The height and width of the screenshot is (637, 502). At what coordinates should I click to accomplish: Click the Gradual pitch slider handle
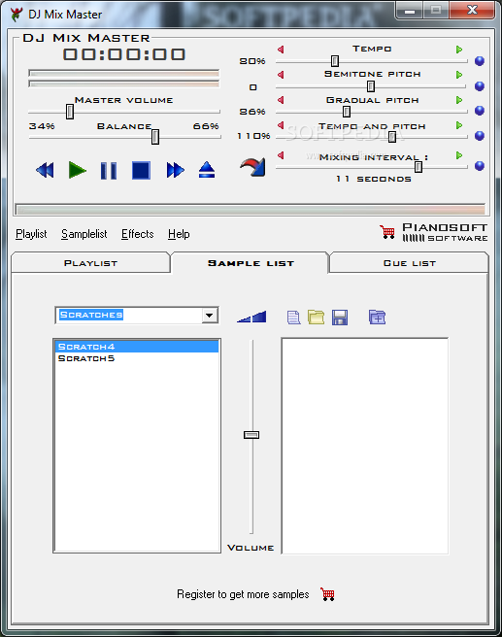347,112
